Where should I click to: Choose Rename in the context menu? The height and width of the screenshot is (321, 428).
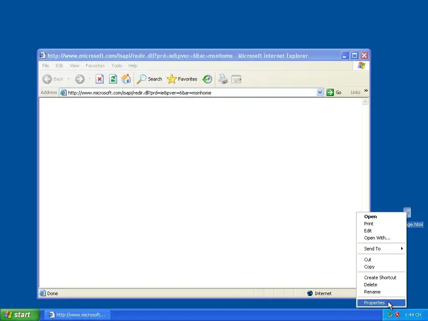(381, 292)
